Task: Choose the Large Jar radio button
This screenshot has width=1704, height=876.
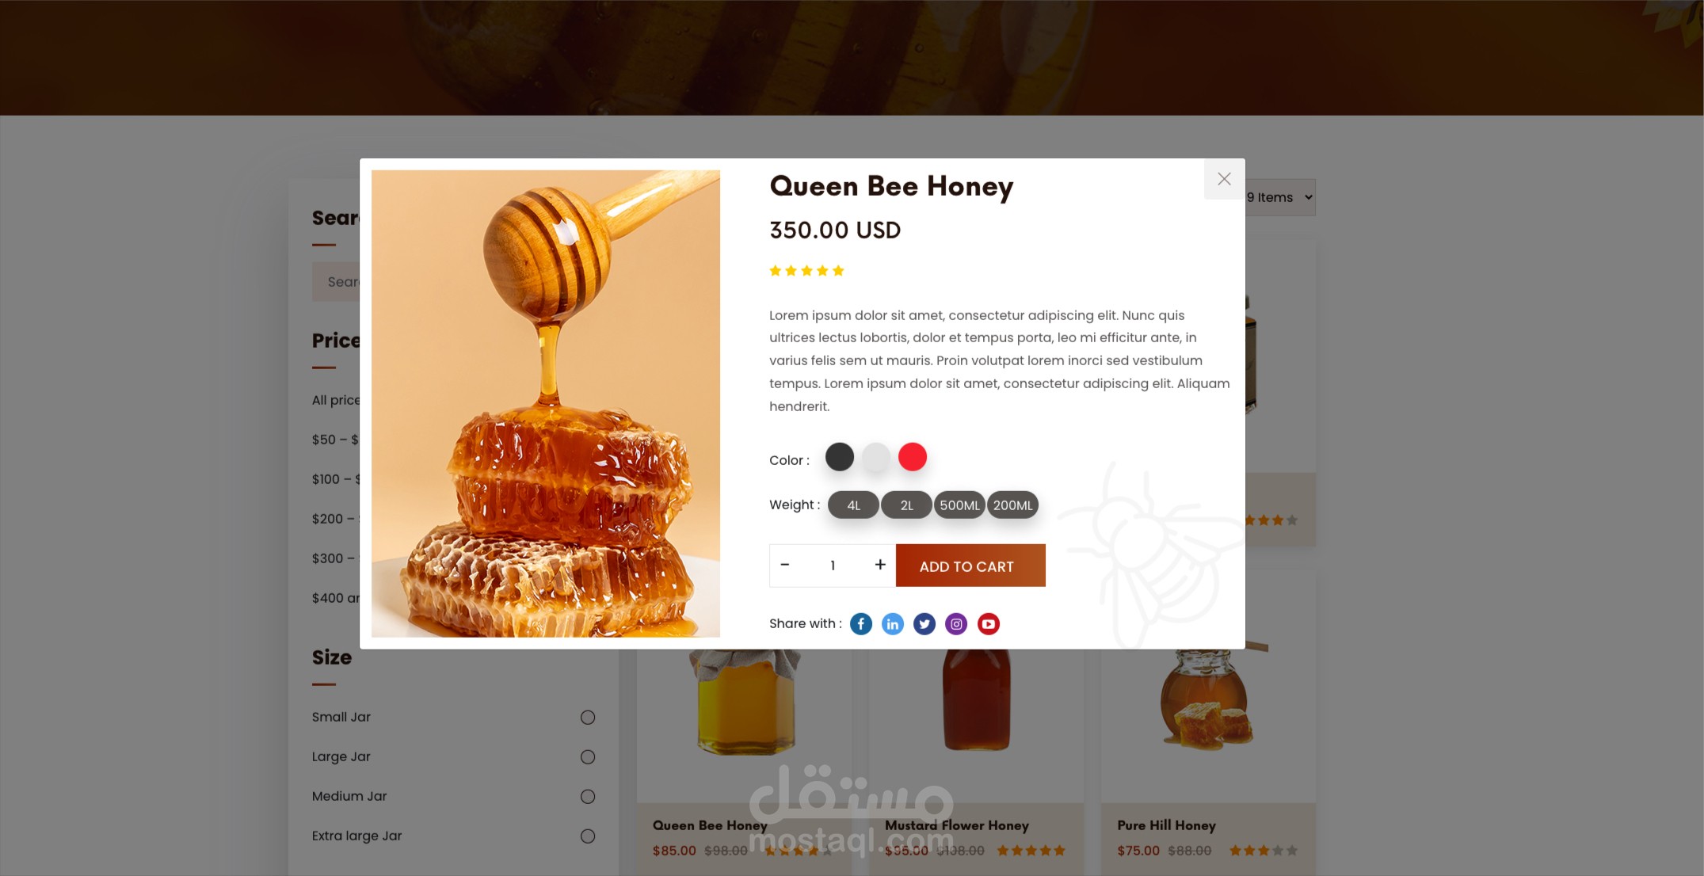Action: tap(588, 757)
